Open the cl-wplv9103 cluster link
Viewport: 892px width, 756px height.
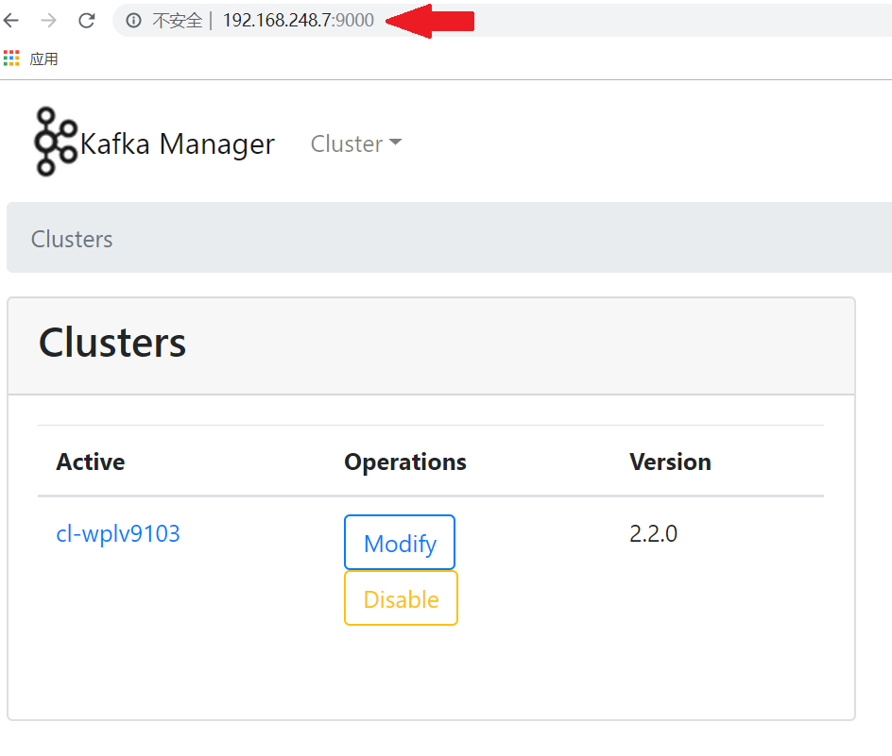click(x=118, y=534)
